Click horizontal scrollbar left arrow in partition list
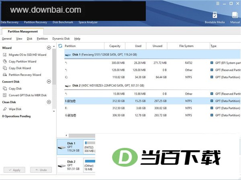Viewport: 241px width, 180px height. click(x=66, y=135)
